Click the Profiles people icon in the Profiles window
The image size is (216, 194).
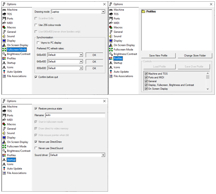(111, 58)
